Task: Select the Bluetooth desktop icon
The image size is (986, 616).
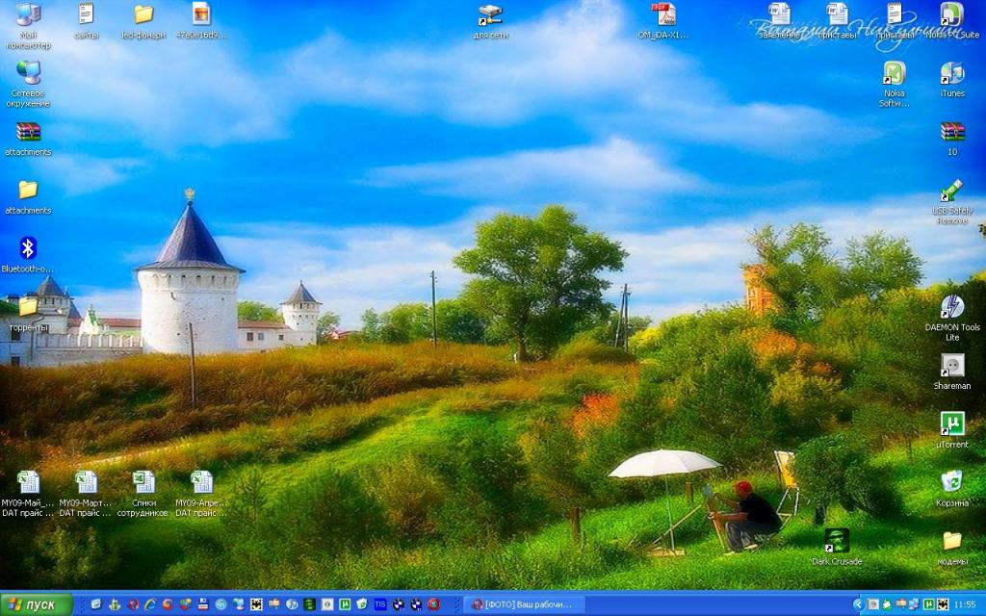Action: 28,249
